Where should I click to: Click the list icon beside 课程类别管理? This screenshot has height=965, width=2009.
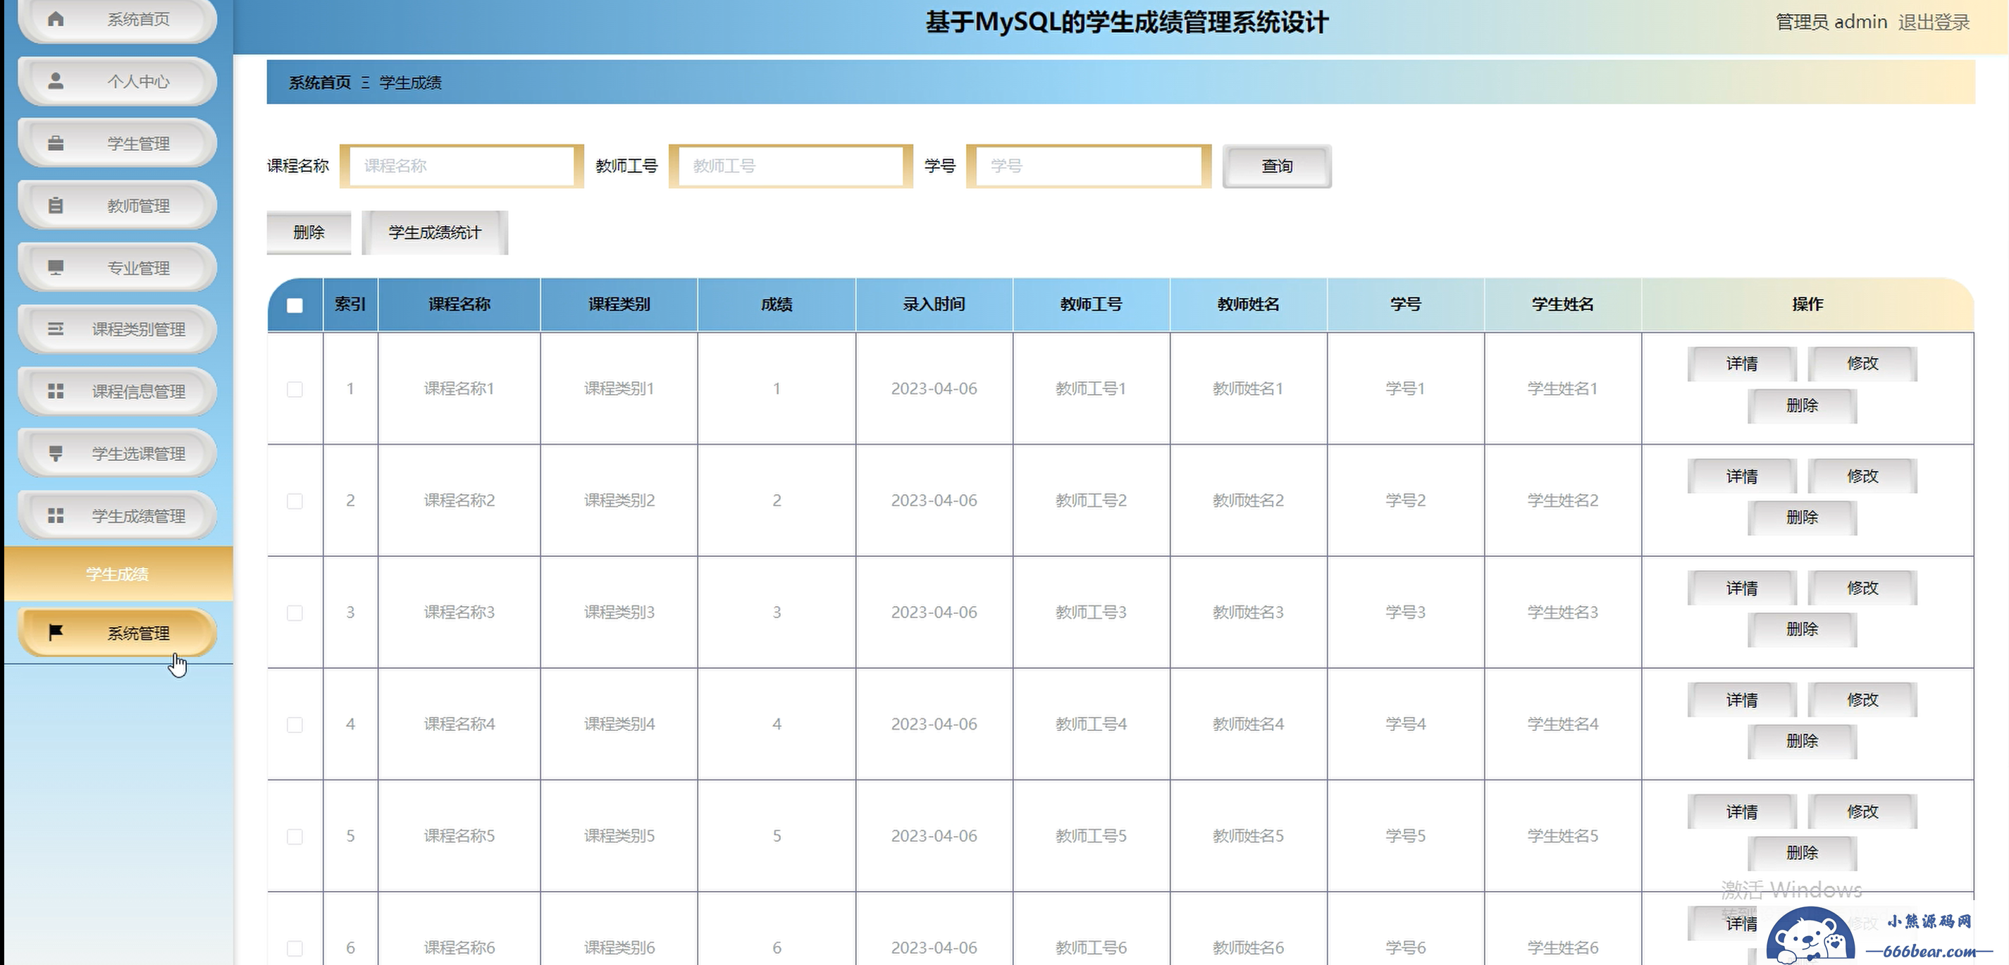[x=56, y=329]
